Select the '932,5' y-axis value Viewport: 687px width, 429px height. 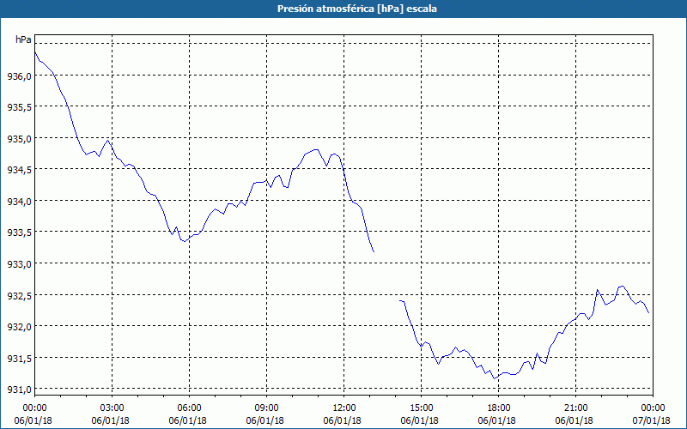click(x=19, y=295)
